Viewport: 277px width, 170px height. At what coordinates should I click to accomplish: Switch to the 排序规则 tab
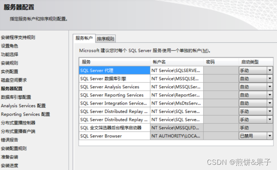[x=106, y=39]
